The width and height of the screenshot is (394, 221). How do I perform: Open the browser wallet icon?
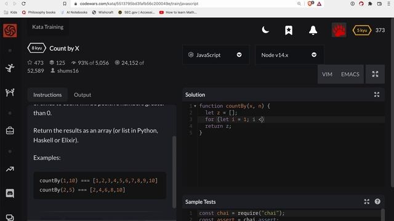coord(379,4)
